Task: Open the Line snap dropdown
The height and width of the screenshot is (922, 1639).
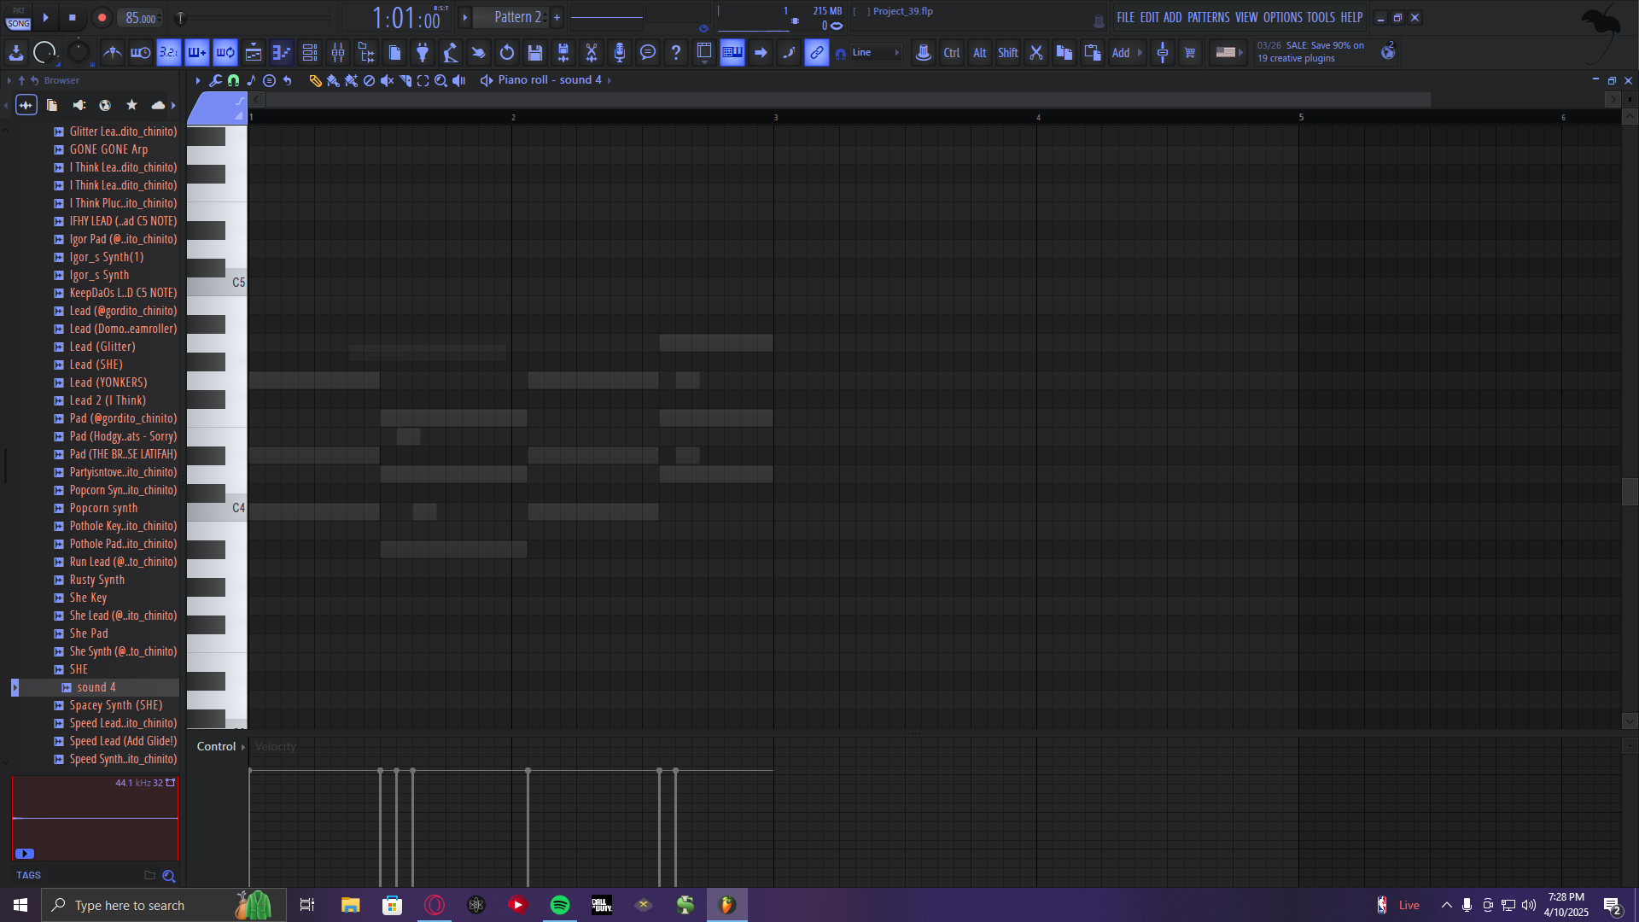Action: tap(875, 53)
